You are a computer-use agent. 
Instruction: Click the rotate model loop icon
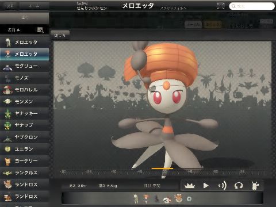239,186
